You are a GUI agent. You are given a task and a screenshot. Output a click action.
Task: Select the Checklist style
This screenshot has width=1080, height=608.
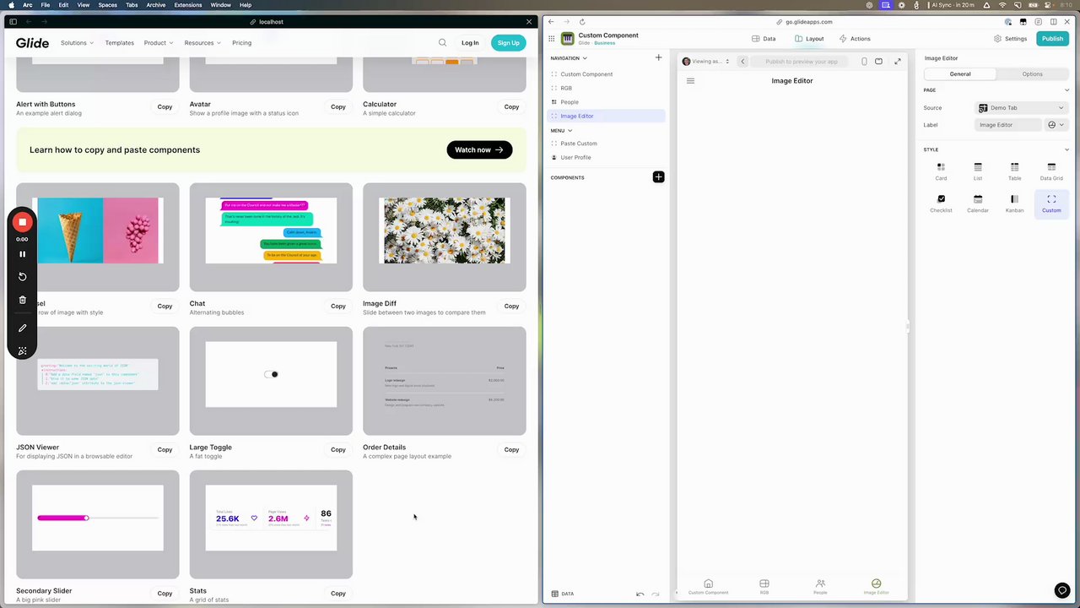click(941, 204)
